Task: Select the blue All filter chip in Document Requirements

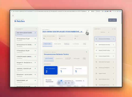Action: 60,81
